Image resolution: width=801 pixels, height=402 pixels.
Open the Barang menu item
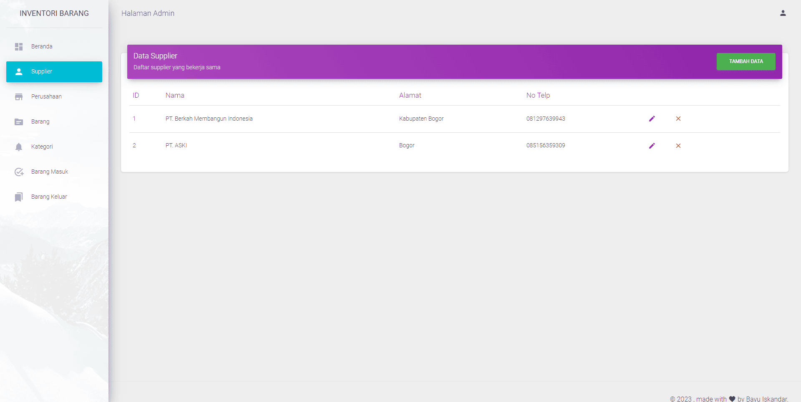point(54,121)
